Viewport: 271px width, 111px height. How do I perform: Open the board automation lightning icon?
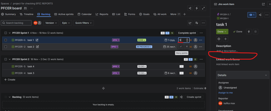(197, 8)
